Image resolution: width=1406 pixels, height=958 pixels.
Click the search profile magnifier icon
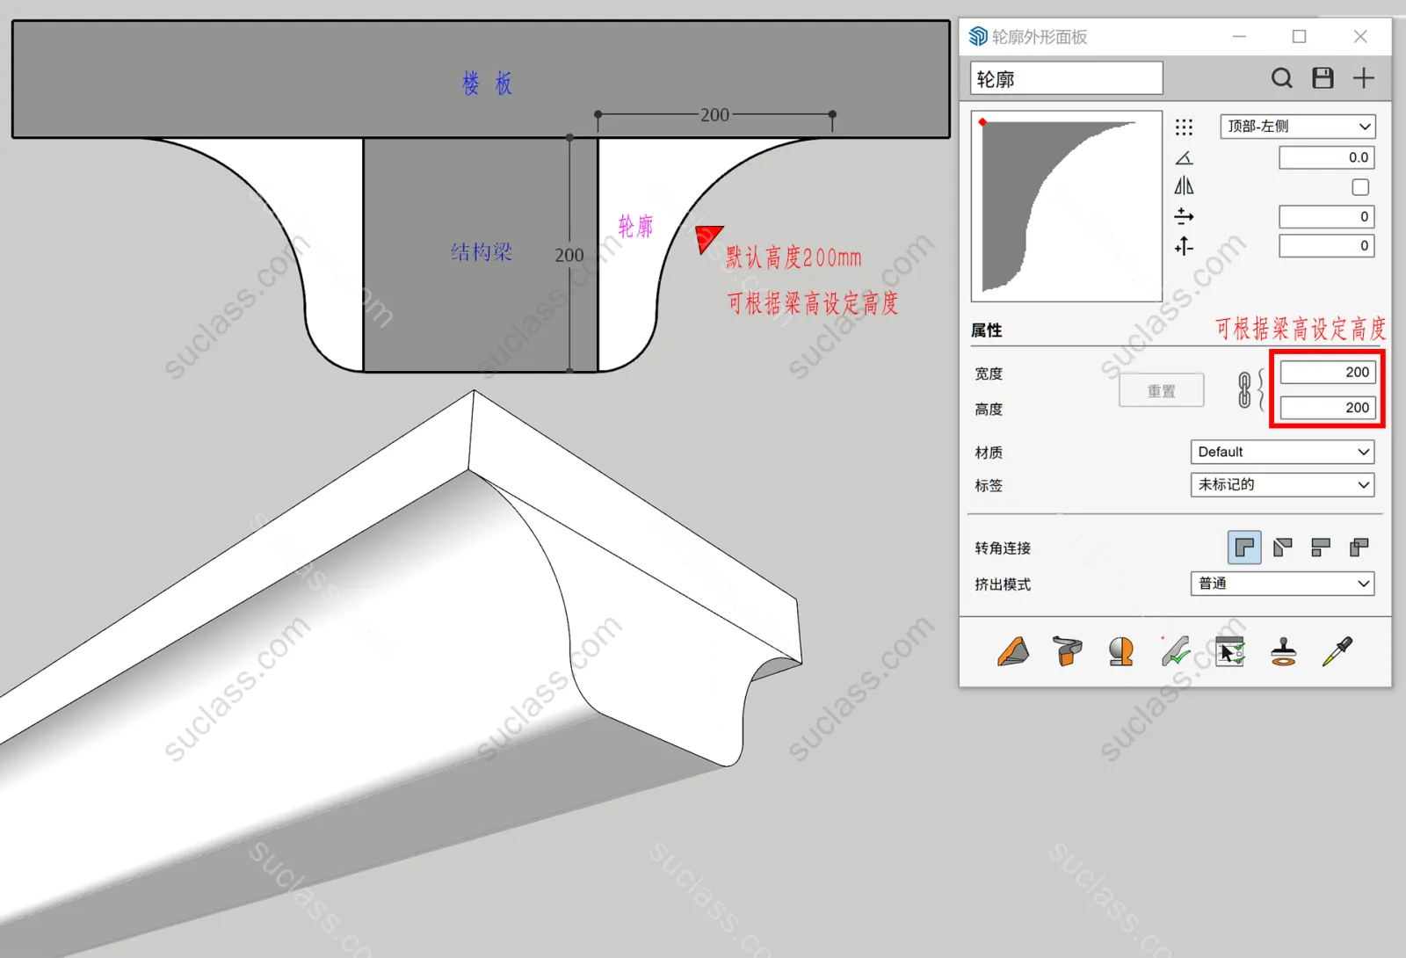[1281, 78]
